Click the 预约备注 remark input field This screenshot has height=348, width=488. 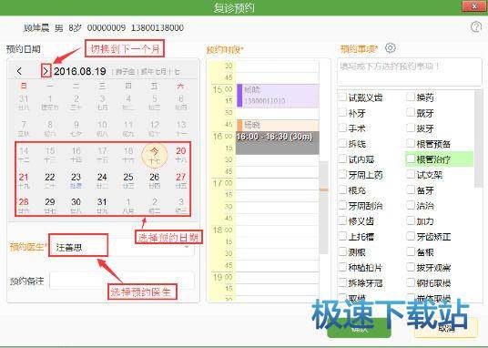coord(122,281)
